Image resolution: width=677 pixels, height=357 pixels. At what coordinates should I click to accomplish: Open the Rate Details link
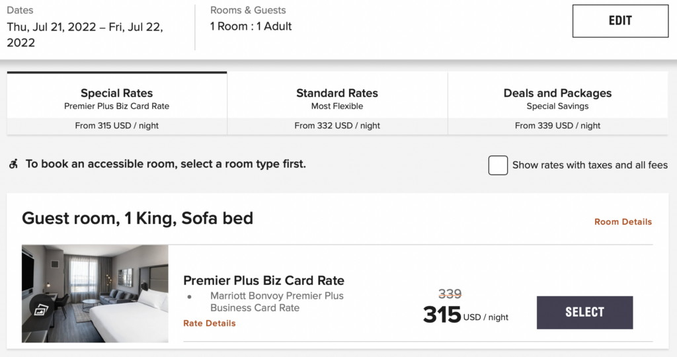[210, 323]
